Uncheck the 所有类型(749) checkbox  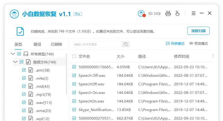click(19, 54)
